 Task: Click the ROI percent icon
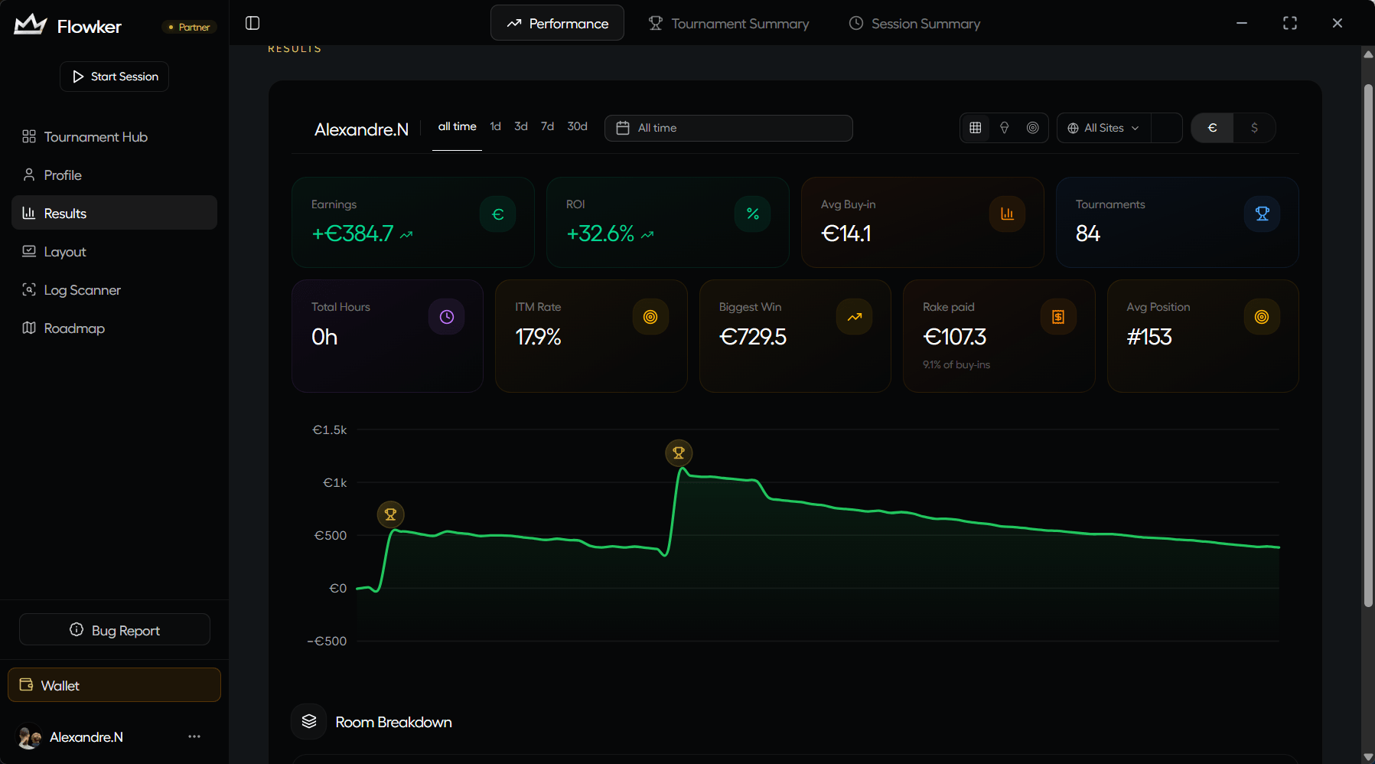click(753, 214)
